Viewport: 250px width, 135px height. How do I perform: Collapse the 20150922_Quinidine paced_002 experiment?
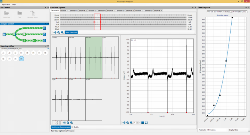coord(48,48)
